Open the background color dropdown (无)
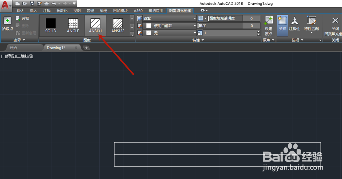 (169, 33)
